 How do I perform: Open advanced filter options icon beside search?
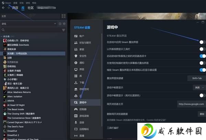tap(64, 30)
